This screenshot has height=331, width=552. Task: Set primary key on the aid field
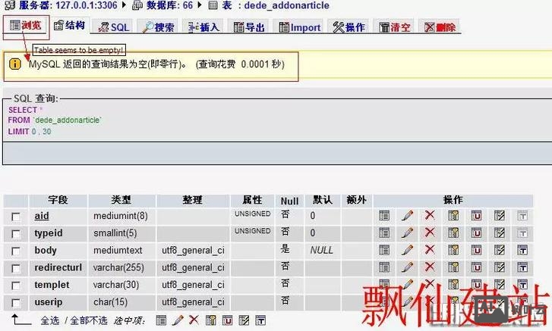click(453, 216)
